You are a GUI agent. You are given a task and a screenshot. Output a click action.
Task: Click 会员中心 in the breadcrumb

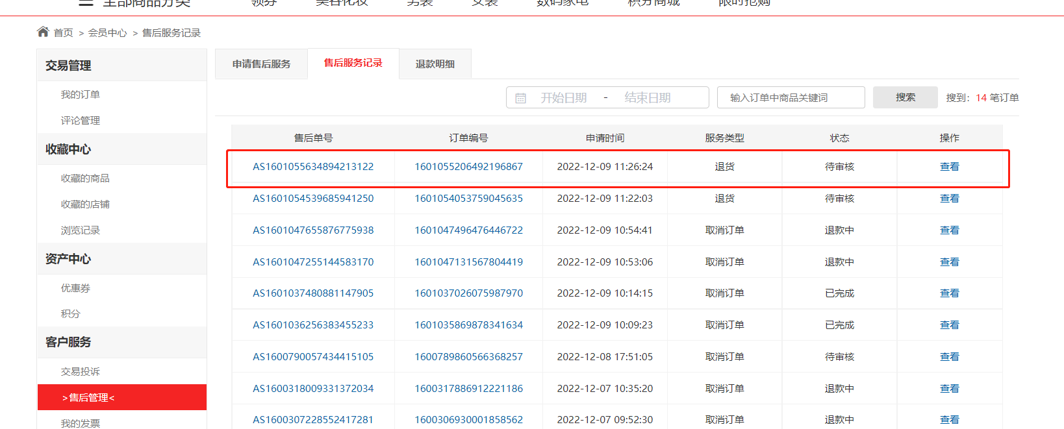[x=108, y=32]
